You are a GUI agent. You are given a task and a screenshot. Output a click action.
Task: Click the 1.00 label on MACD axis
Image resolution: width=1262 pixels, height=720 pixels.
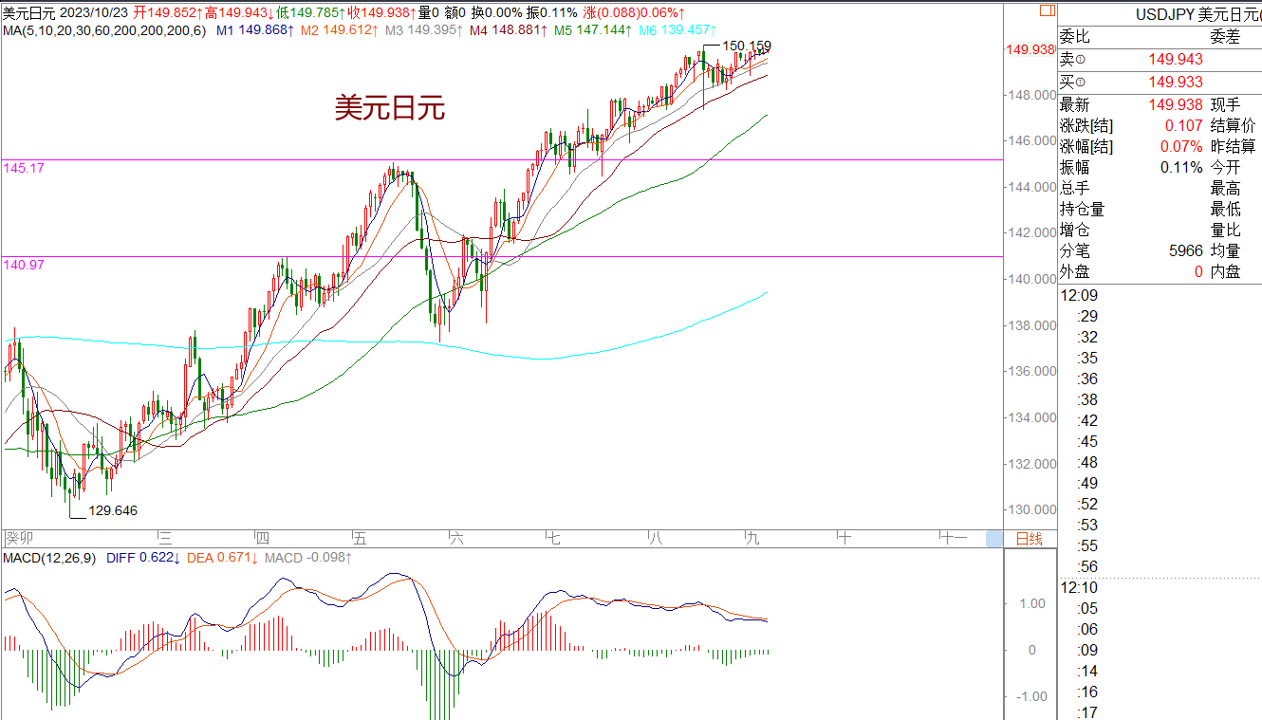coord(1031,603)
